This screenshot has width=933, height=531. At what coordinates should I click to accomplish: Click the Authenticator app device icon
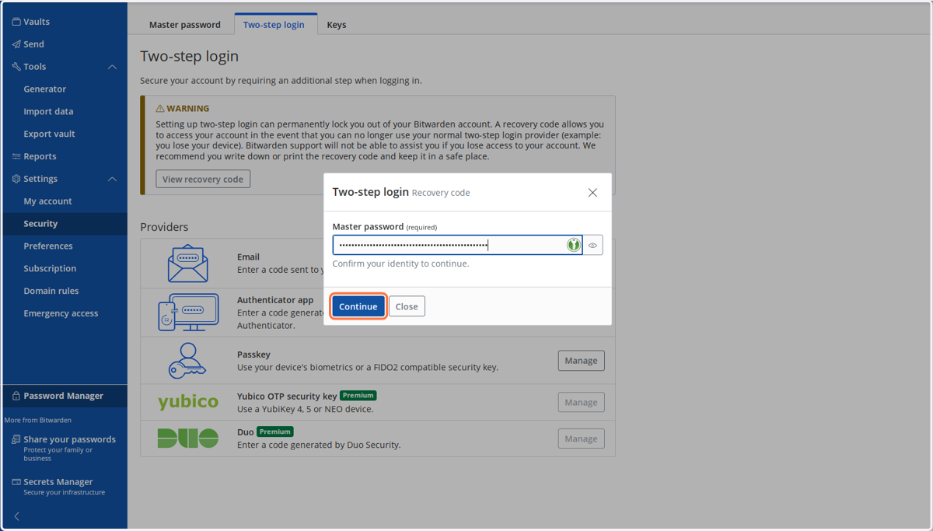tap(188, 313)
